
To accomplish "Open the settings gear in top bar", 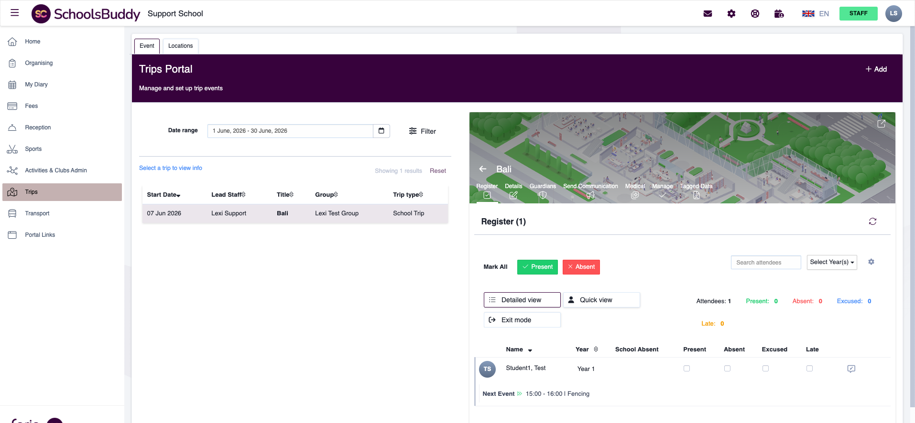I will coord(731,14).
